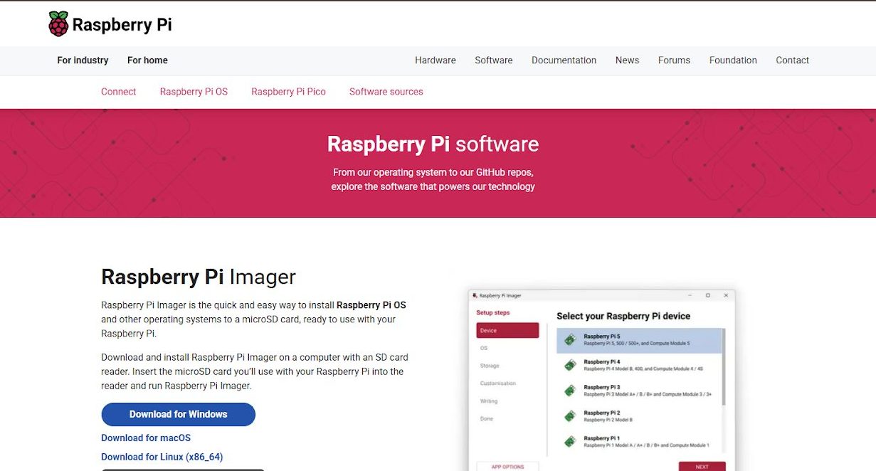The width and height of the screenshot is (876, 471).
Task: Open the Forums navigation link
Action: point(674,60)
